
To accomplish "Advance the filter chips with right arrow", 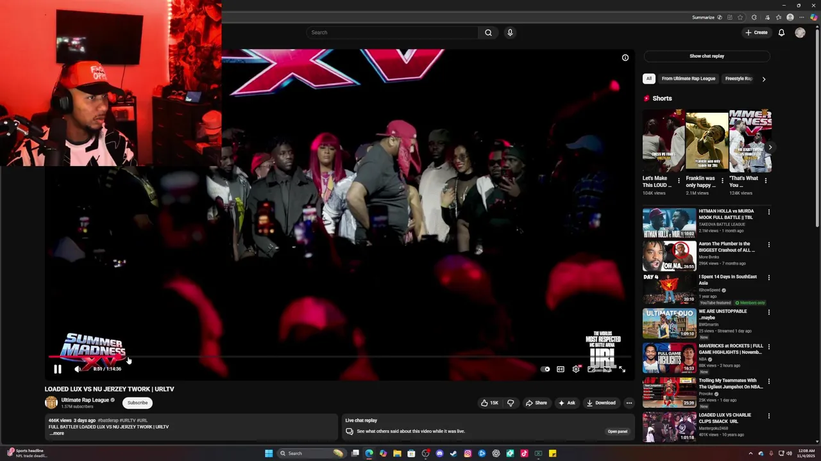I will click(763, 79).
